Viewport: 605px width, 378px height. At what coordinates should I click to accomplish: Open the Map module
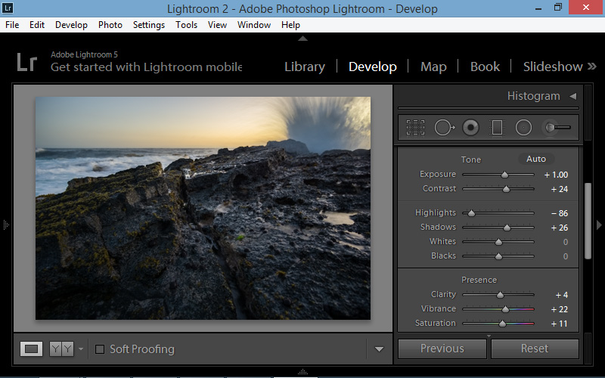point(433,67)
